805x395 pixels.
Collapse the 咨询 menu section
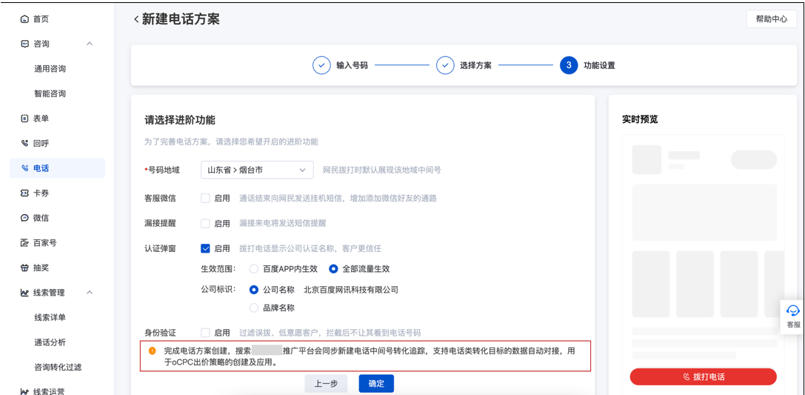pos(90,44)
